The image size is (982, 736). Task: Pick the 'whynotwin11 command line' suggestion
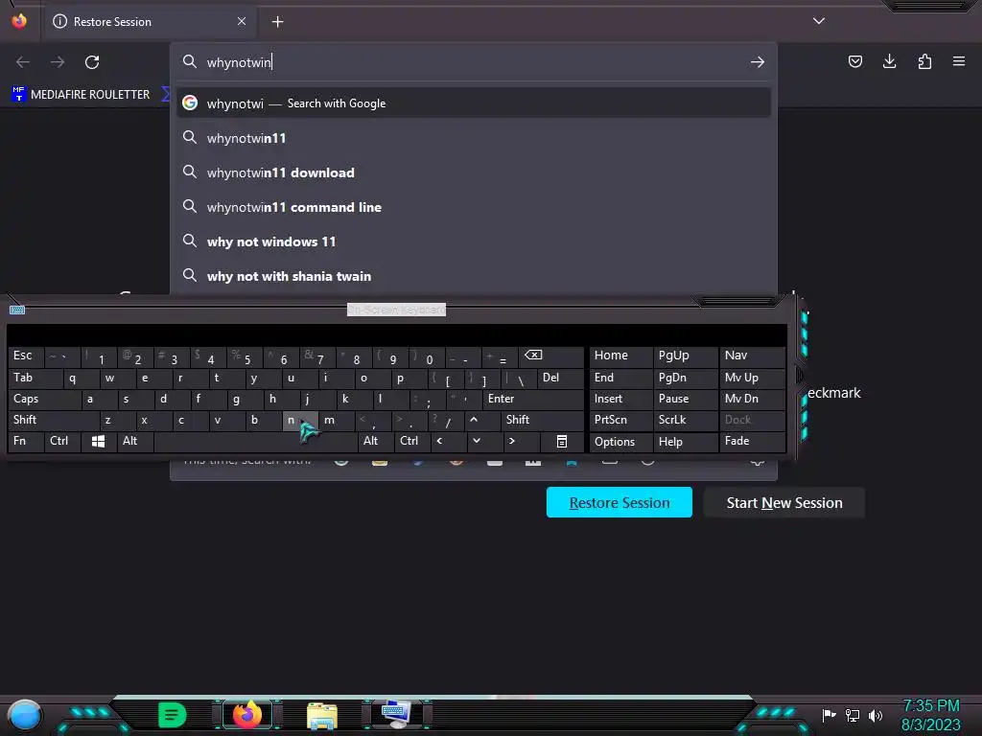473,207
